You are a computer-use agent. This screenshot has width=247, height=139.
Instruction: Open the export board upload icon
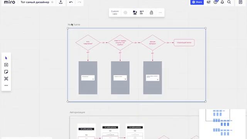pyautogui.click(x=61, y=2)
